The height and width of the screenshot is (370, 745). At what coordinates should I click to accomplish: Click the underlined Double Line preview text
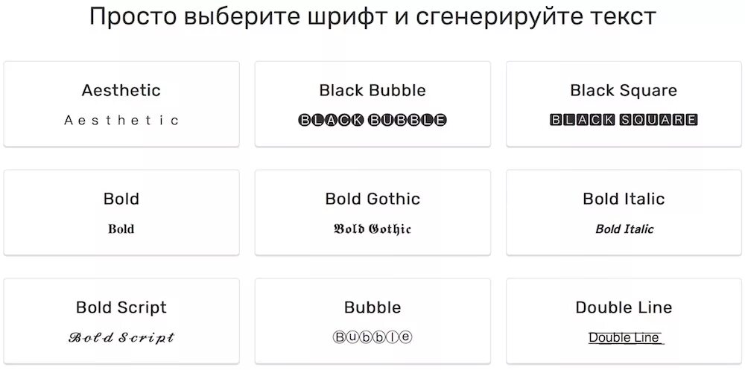625,338
